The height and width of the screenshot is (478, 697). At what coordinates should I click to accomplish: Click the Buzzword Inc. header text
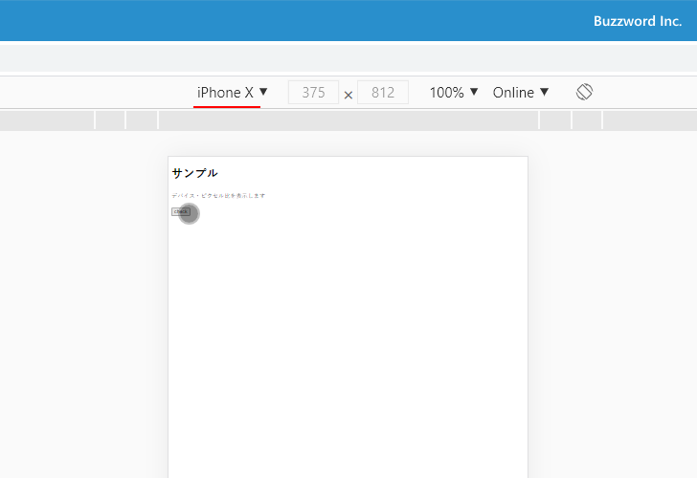638,21
